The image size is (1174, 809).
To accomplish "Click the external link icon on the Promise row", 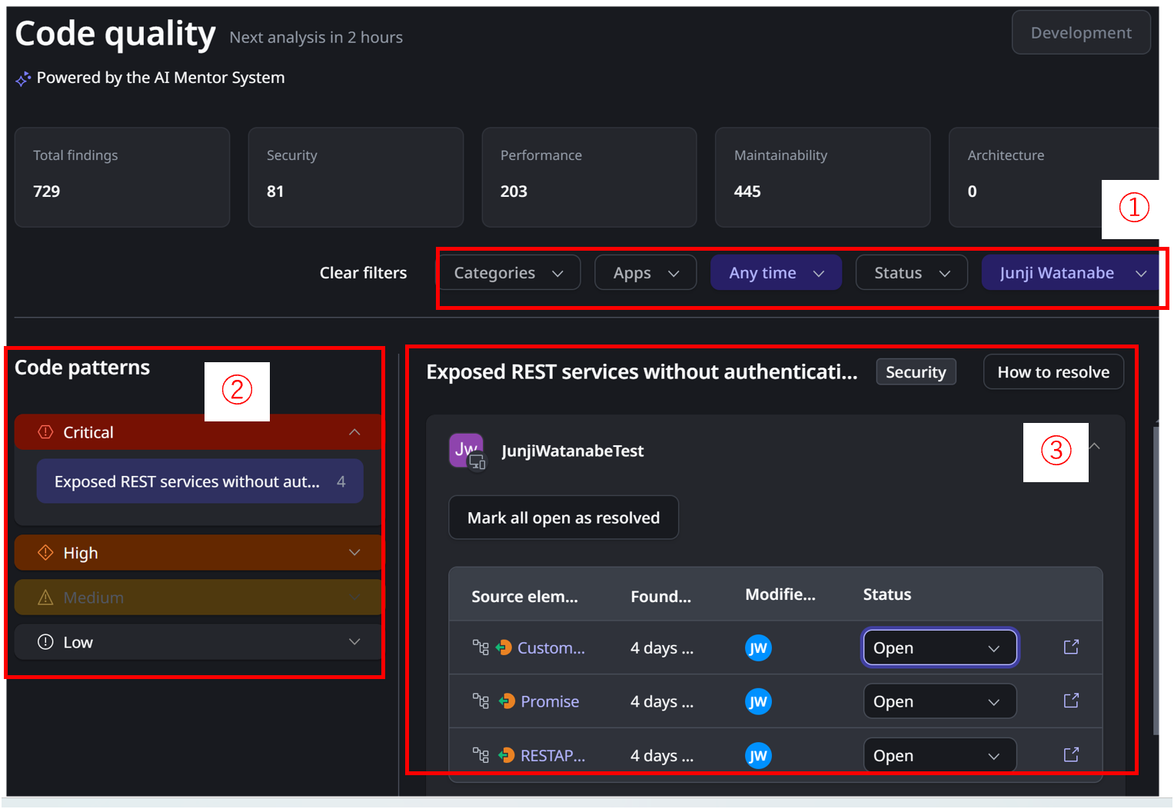I will tap(1071, 701).
